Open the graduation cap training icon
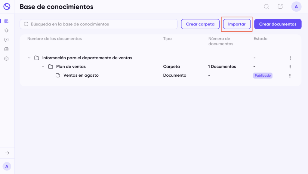The height and width of the screenshot is (174, 308). 7,31
